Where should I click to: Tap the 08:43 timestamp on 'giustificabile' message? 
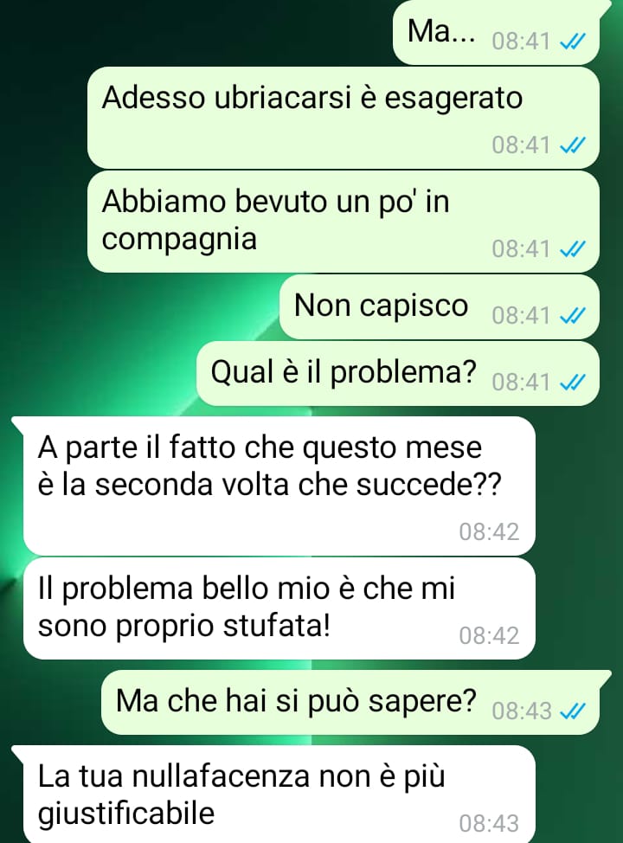coord(489,823)
